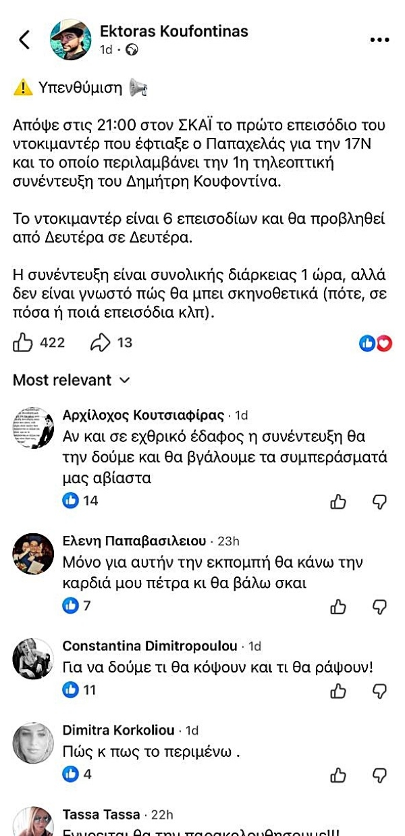Screen dimensions: 405x836
Task: Like Αρχίλοχος Κουτσιαφίρας's comment
Action: coord(338,501)
